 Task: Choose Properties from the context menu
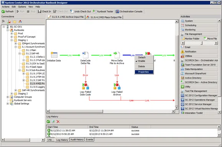[144, 72]
